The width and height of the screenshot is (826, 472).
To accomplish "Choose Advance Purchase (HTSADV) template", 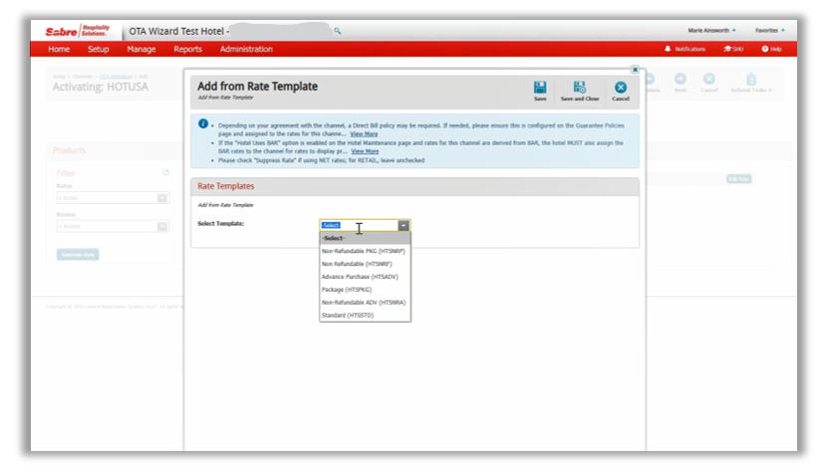I will [x=365, y=277].
